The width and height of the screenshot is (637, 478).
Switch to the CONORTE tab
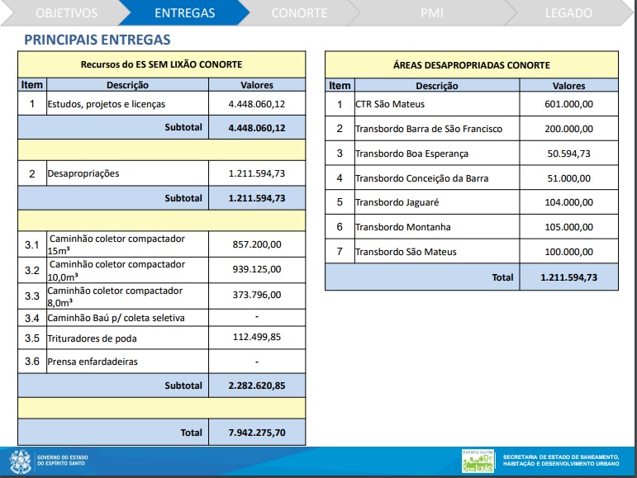[299, 13]
